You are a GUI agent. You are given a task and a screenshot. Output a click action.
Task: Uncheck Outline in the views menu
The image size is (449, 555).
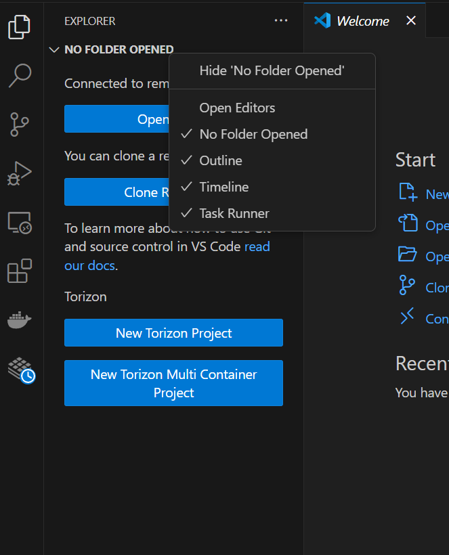click(x=272, y=160)
